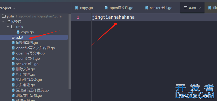217x101 pixels.
Task: Click the gopher icon on open读文件.go tab
Action: click(x=106, y=8)
